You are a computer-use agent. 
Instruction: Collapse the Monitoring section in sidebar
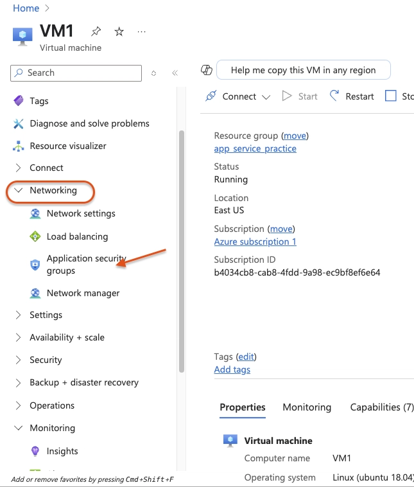click(x=19, y=428)
